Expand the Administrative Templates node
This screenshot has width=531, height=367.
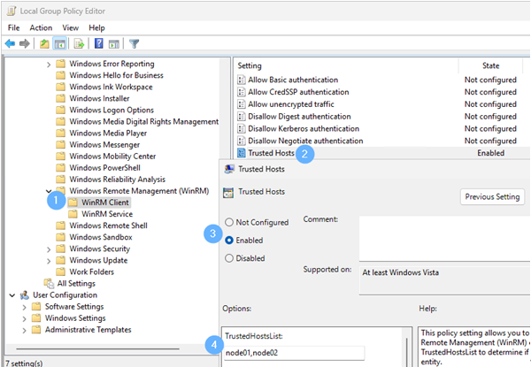coord(25,331)
